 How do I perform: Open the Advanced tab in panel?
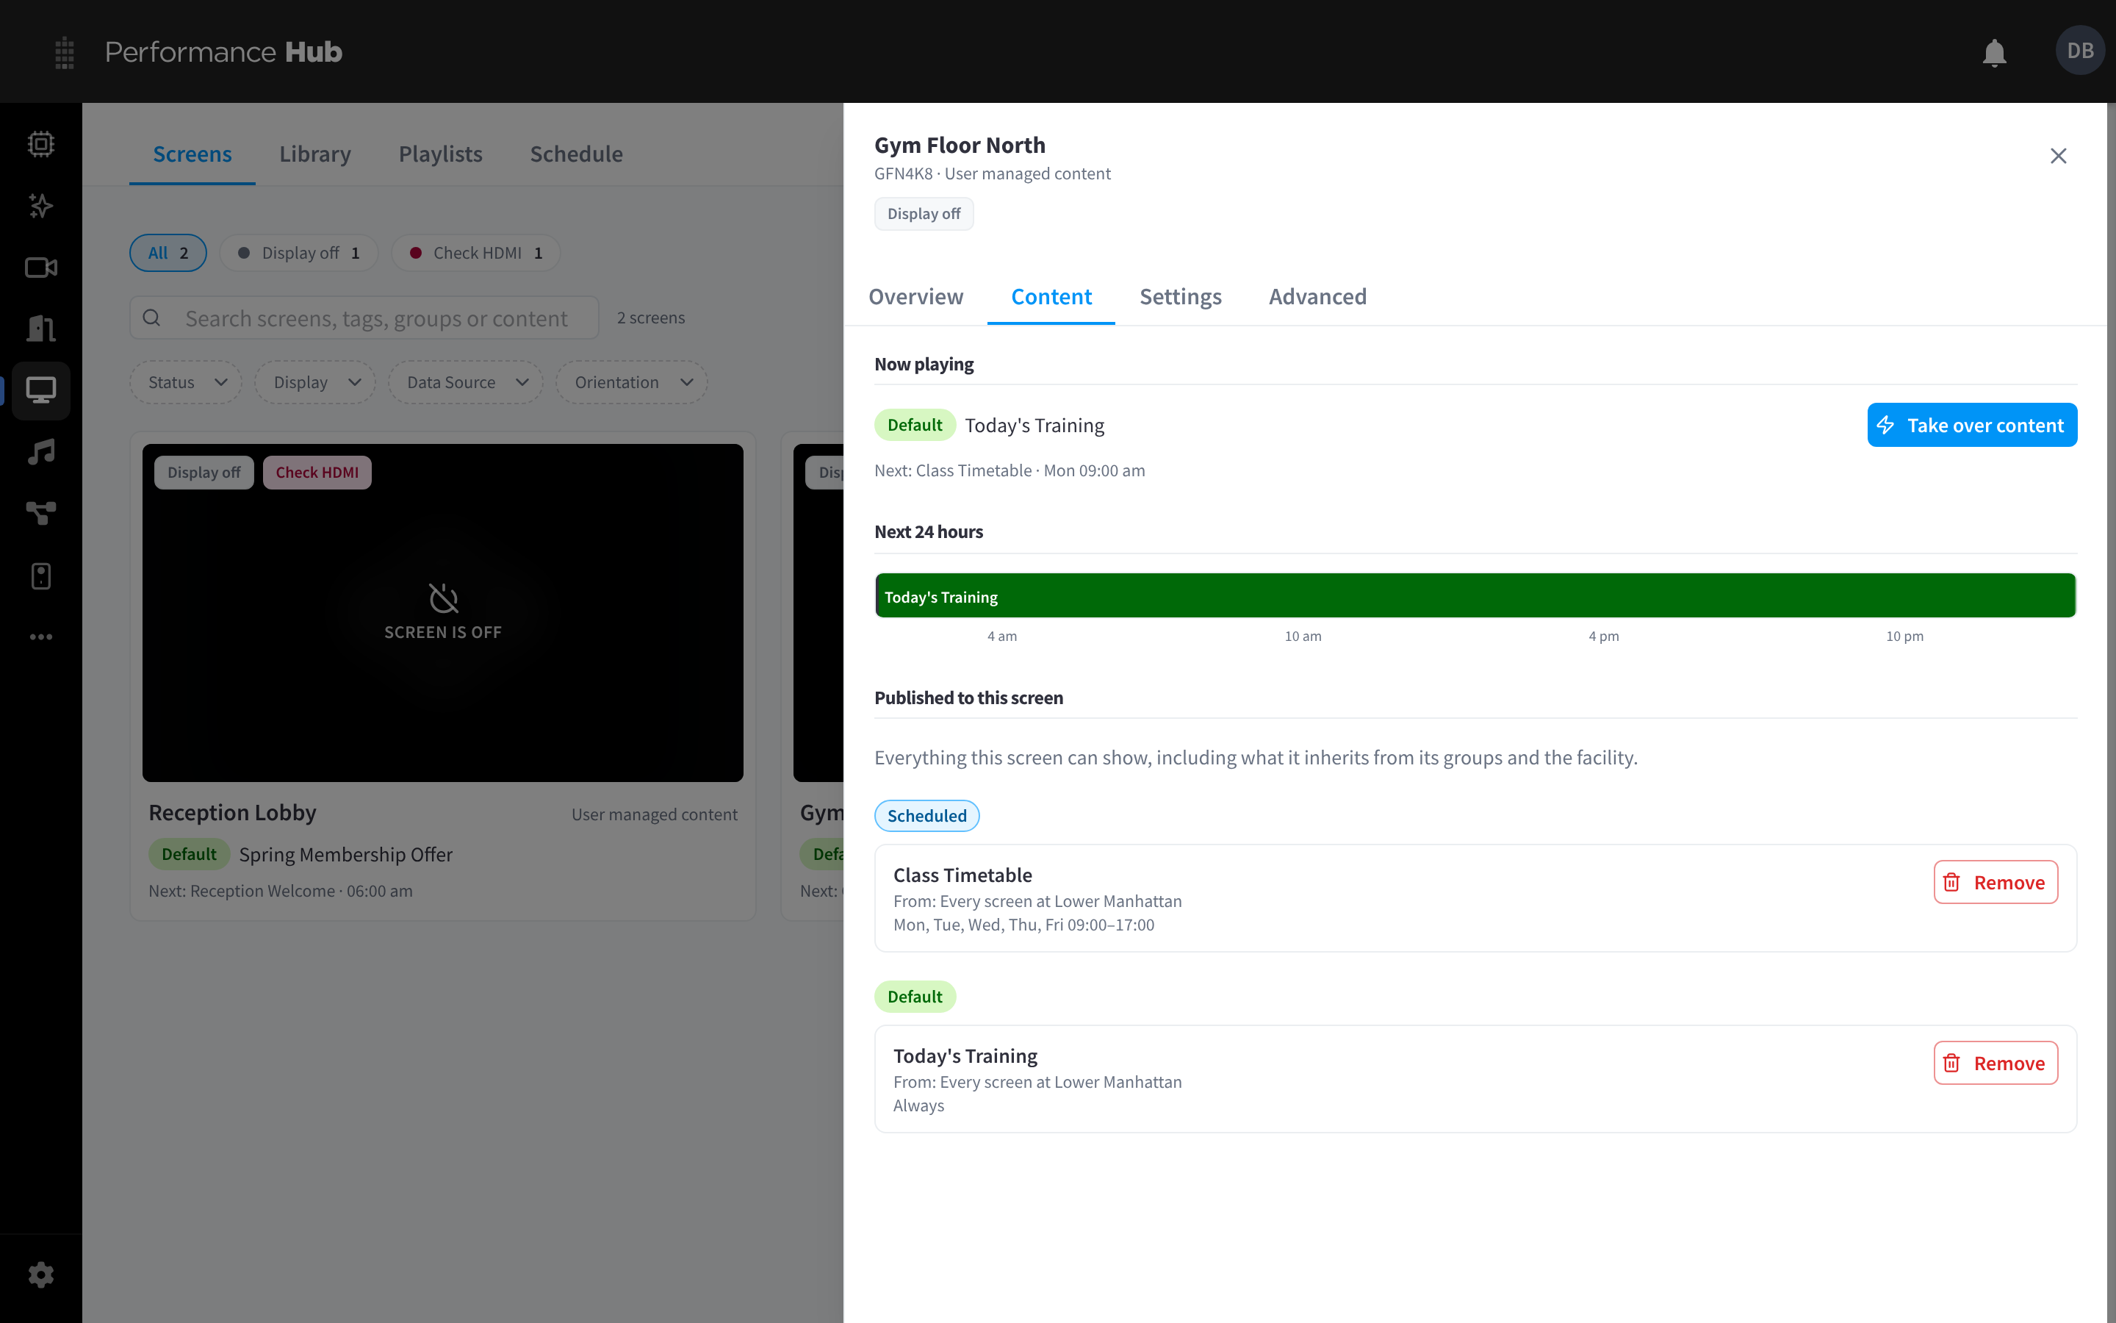1317,297
